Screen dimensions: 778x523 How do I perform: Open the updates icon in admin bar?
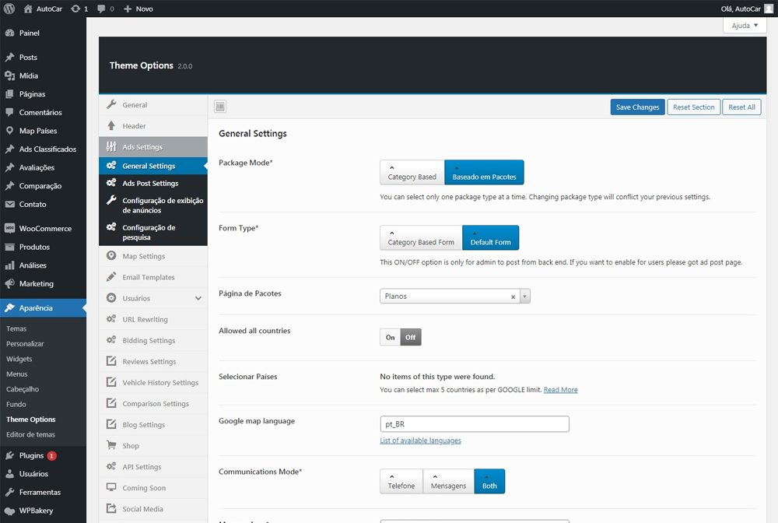tap(75, 9)
